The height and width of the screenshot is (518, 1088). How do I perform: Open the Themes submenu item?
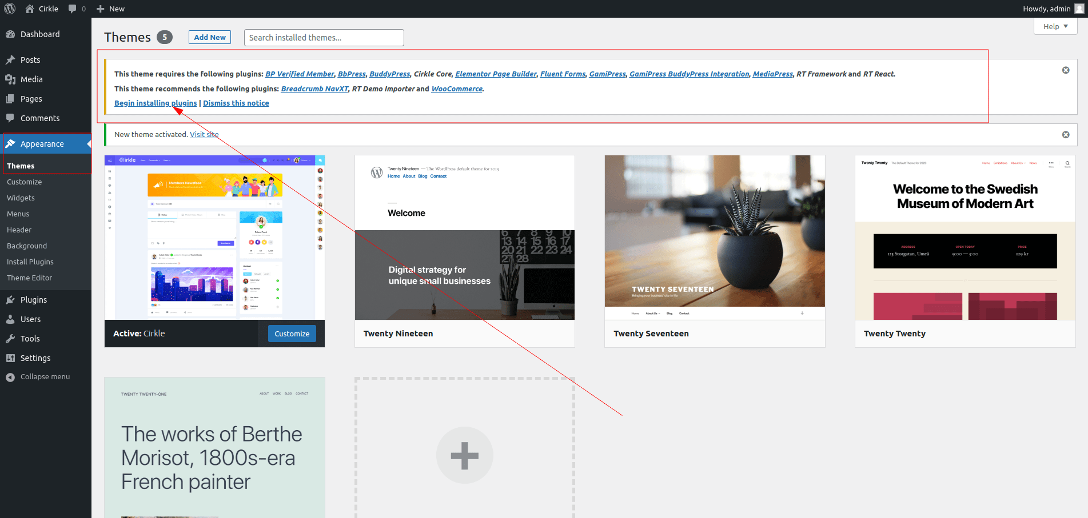point(21,166)
